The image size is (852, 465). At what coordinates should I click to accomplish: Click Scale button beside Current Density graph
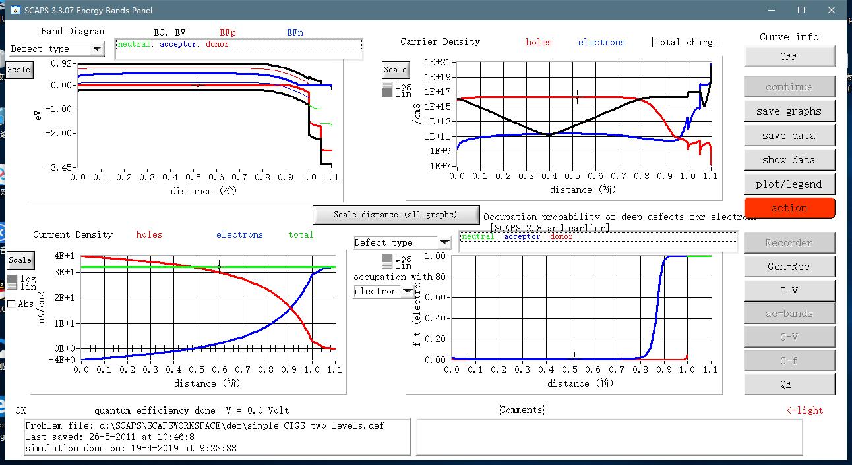pyautogui.click(x=20, y=260)
